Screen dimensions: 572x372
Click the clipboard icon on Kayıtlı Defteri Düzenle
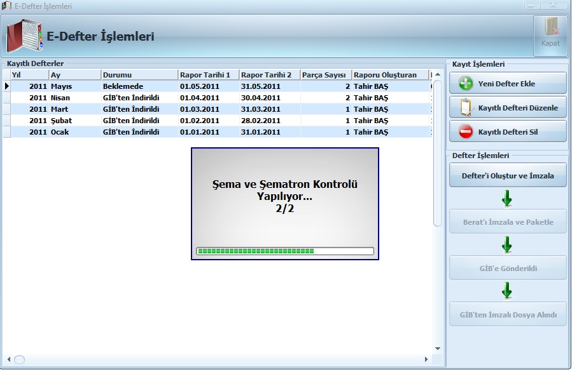coord(466,107)
